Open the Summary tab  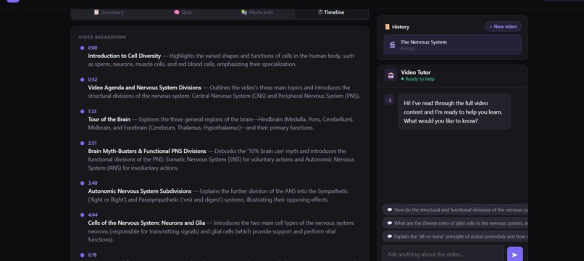point(109,12)
